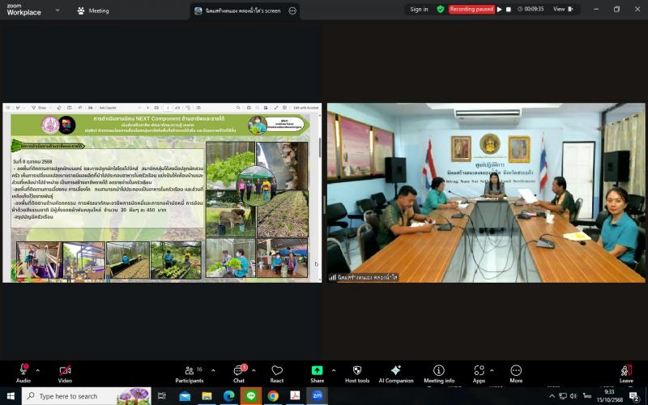
Task: Open the Mail app from taskbar
Action: pyautogui.click(x=185, y=396)
